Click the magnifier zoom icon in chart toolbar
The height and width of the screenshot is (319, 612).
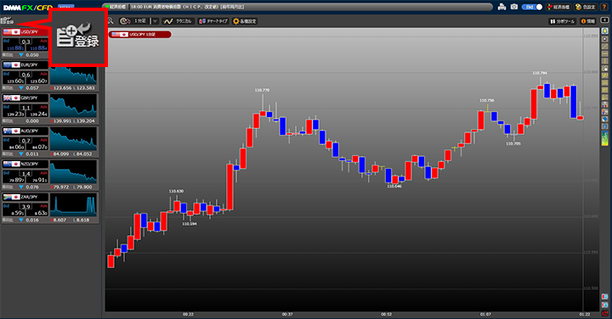click(110, 21)
